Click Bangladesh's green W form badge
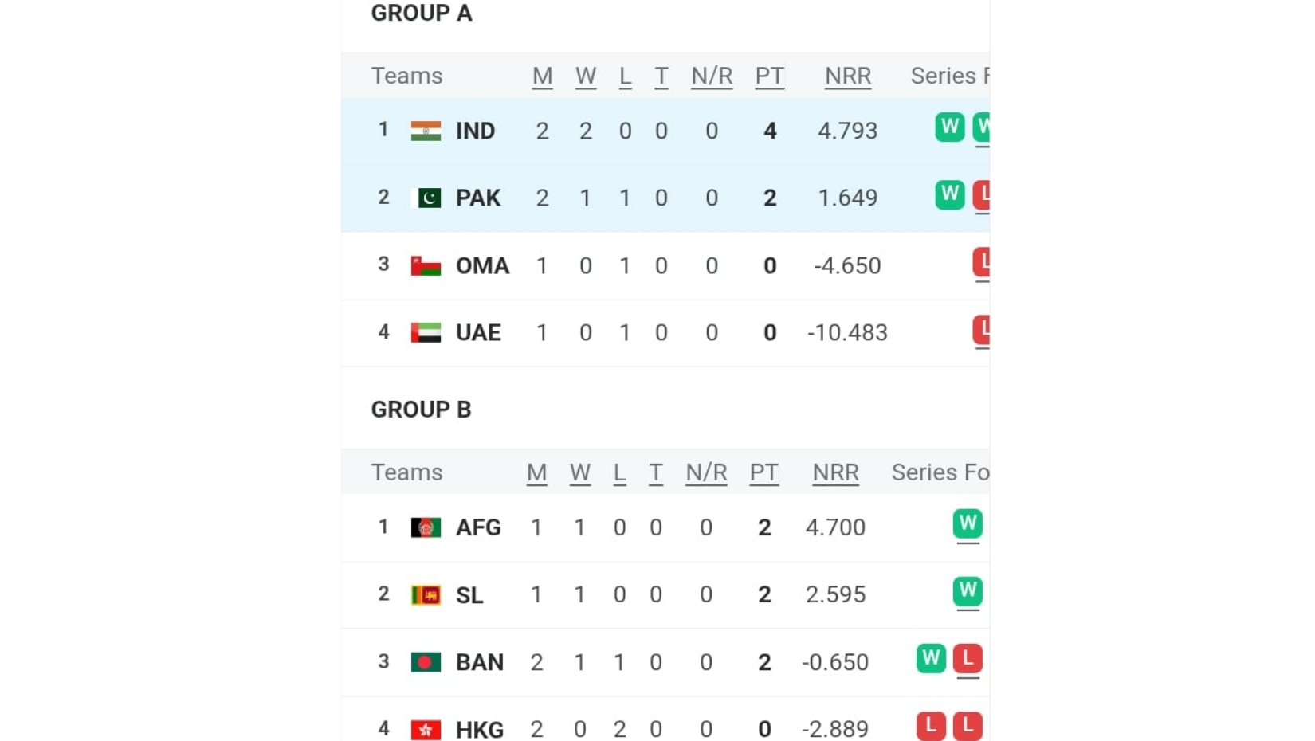1315x741 pixels. [x=931, y=658]
